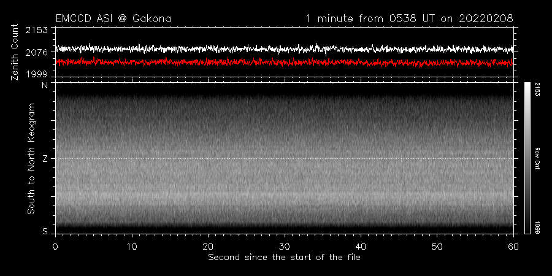The width and height of the screenshot is (552, 276).
Task: Click the x-axis tick label 60
Action: (x=513, y=247)
